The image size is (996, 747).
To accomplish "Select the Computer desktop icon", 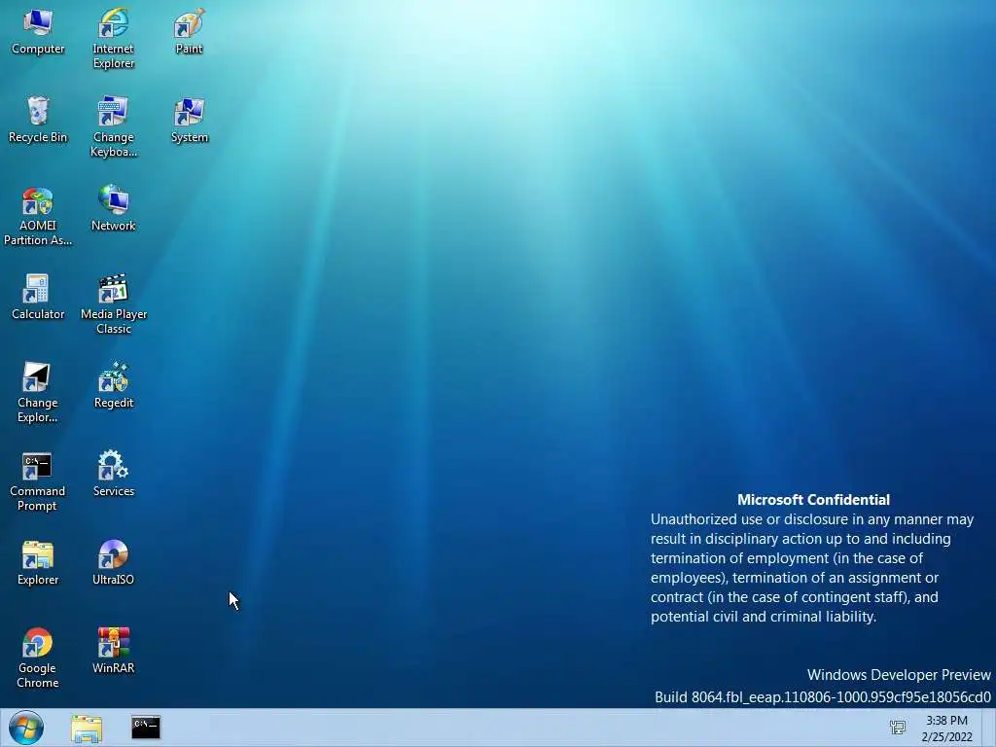I will click(38, 32).
